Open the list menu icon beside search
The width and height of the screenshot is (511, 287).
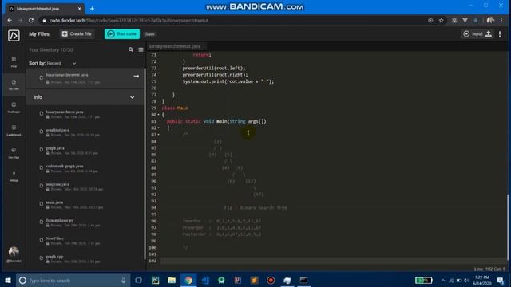pyautogui.click(x=141, y=49)
